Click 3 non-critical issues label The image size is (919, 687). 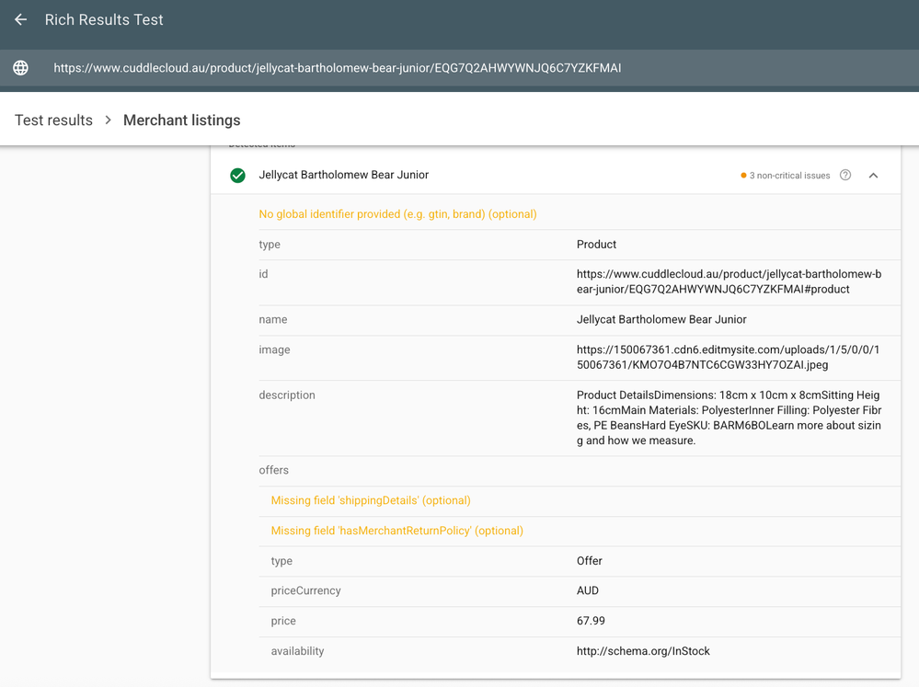pos(789,176)
